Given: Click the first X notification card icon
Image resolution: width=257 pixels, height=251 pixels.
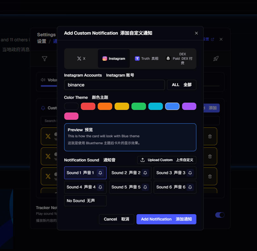Looking at the screenshot, I should tap(48, 136).
